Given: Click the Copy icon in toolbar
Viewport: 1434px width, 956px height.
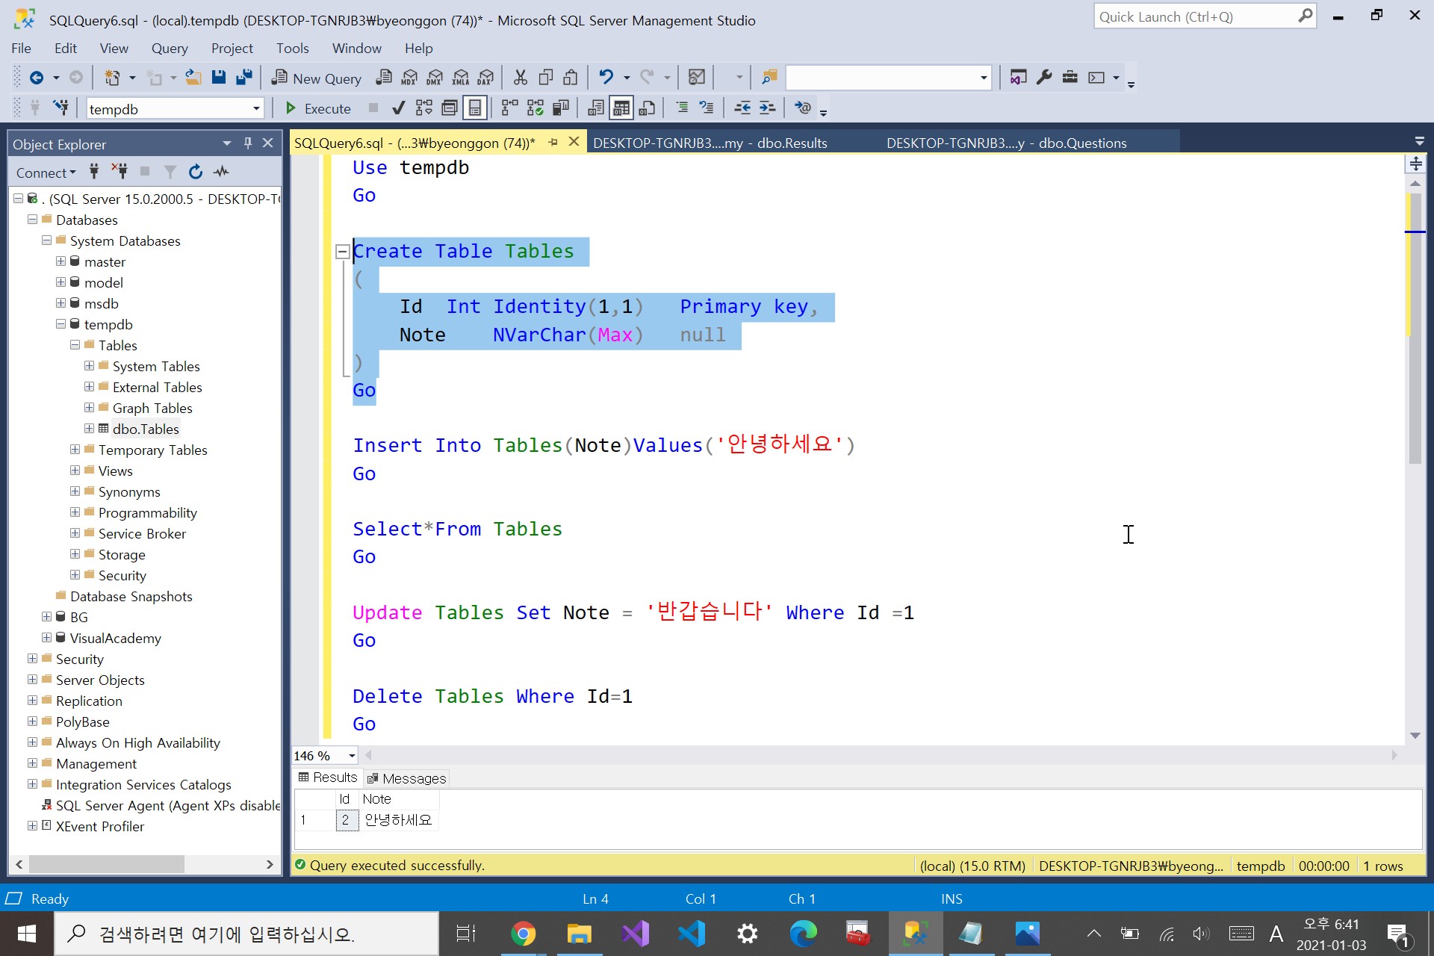Looking at the screenshot, I should point(546,78).
